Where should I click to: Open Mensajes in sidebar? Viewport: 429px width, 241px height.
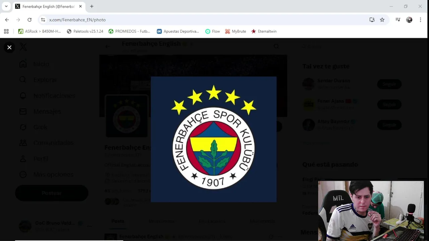click(40, 111)
